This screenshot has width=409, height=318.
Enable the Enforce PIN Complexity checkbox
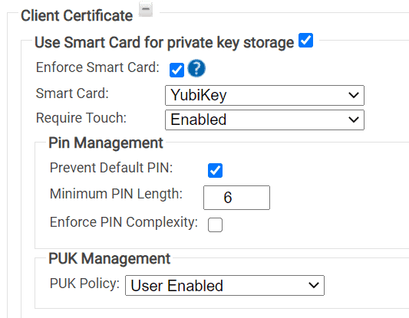tap(215, 225)
